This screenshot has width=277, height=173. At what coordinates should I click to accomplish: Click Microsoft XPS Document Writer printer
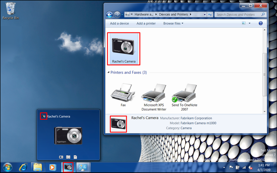[x=154, y=93]
